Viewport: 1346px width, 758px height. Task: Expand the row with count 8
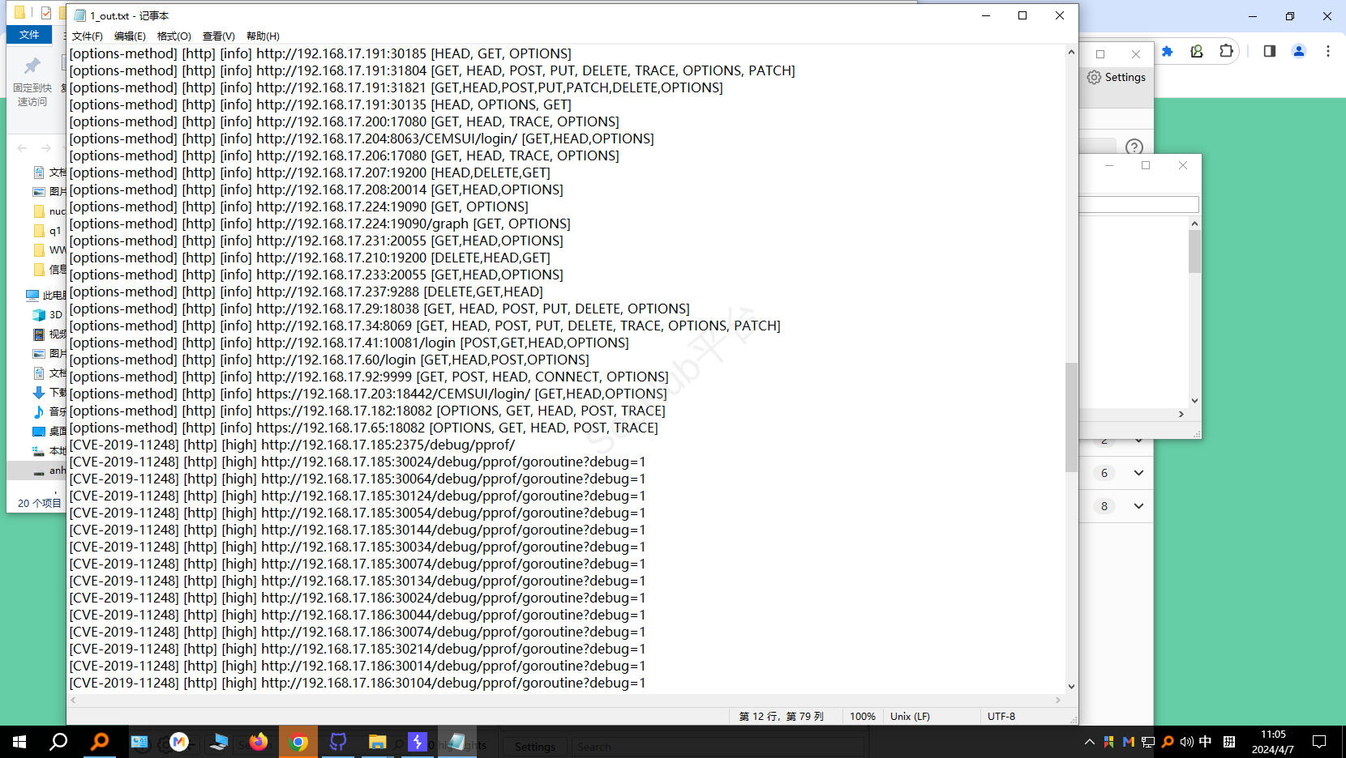[1138, 506]
